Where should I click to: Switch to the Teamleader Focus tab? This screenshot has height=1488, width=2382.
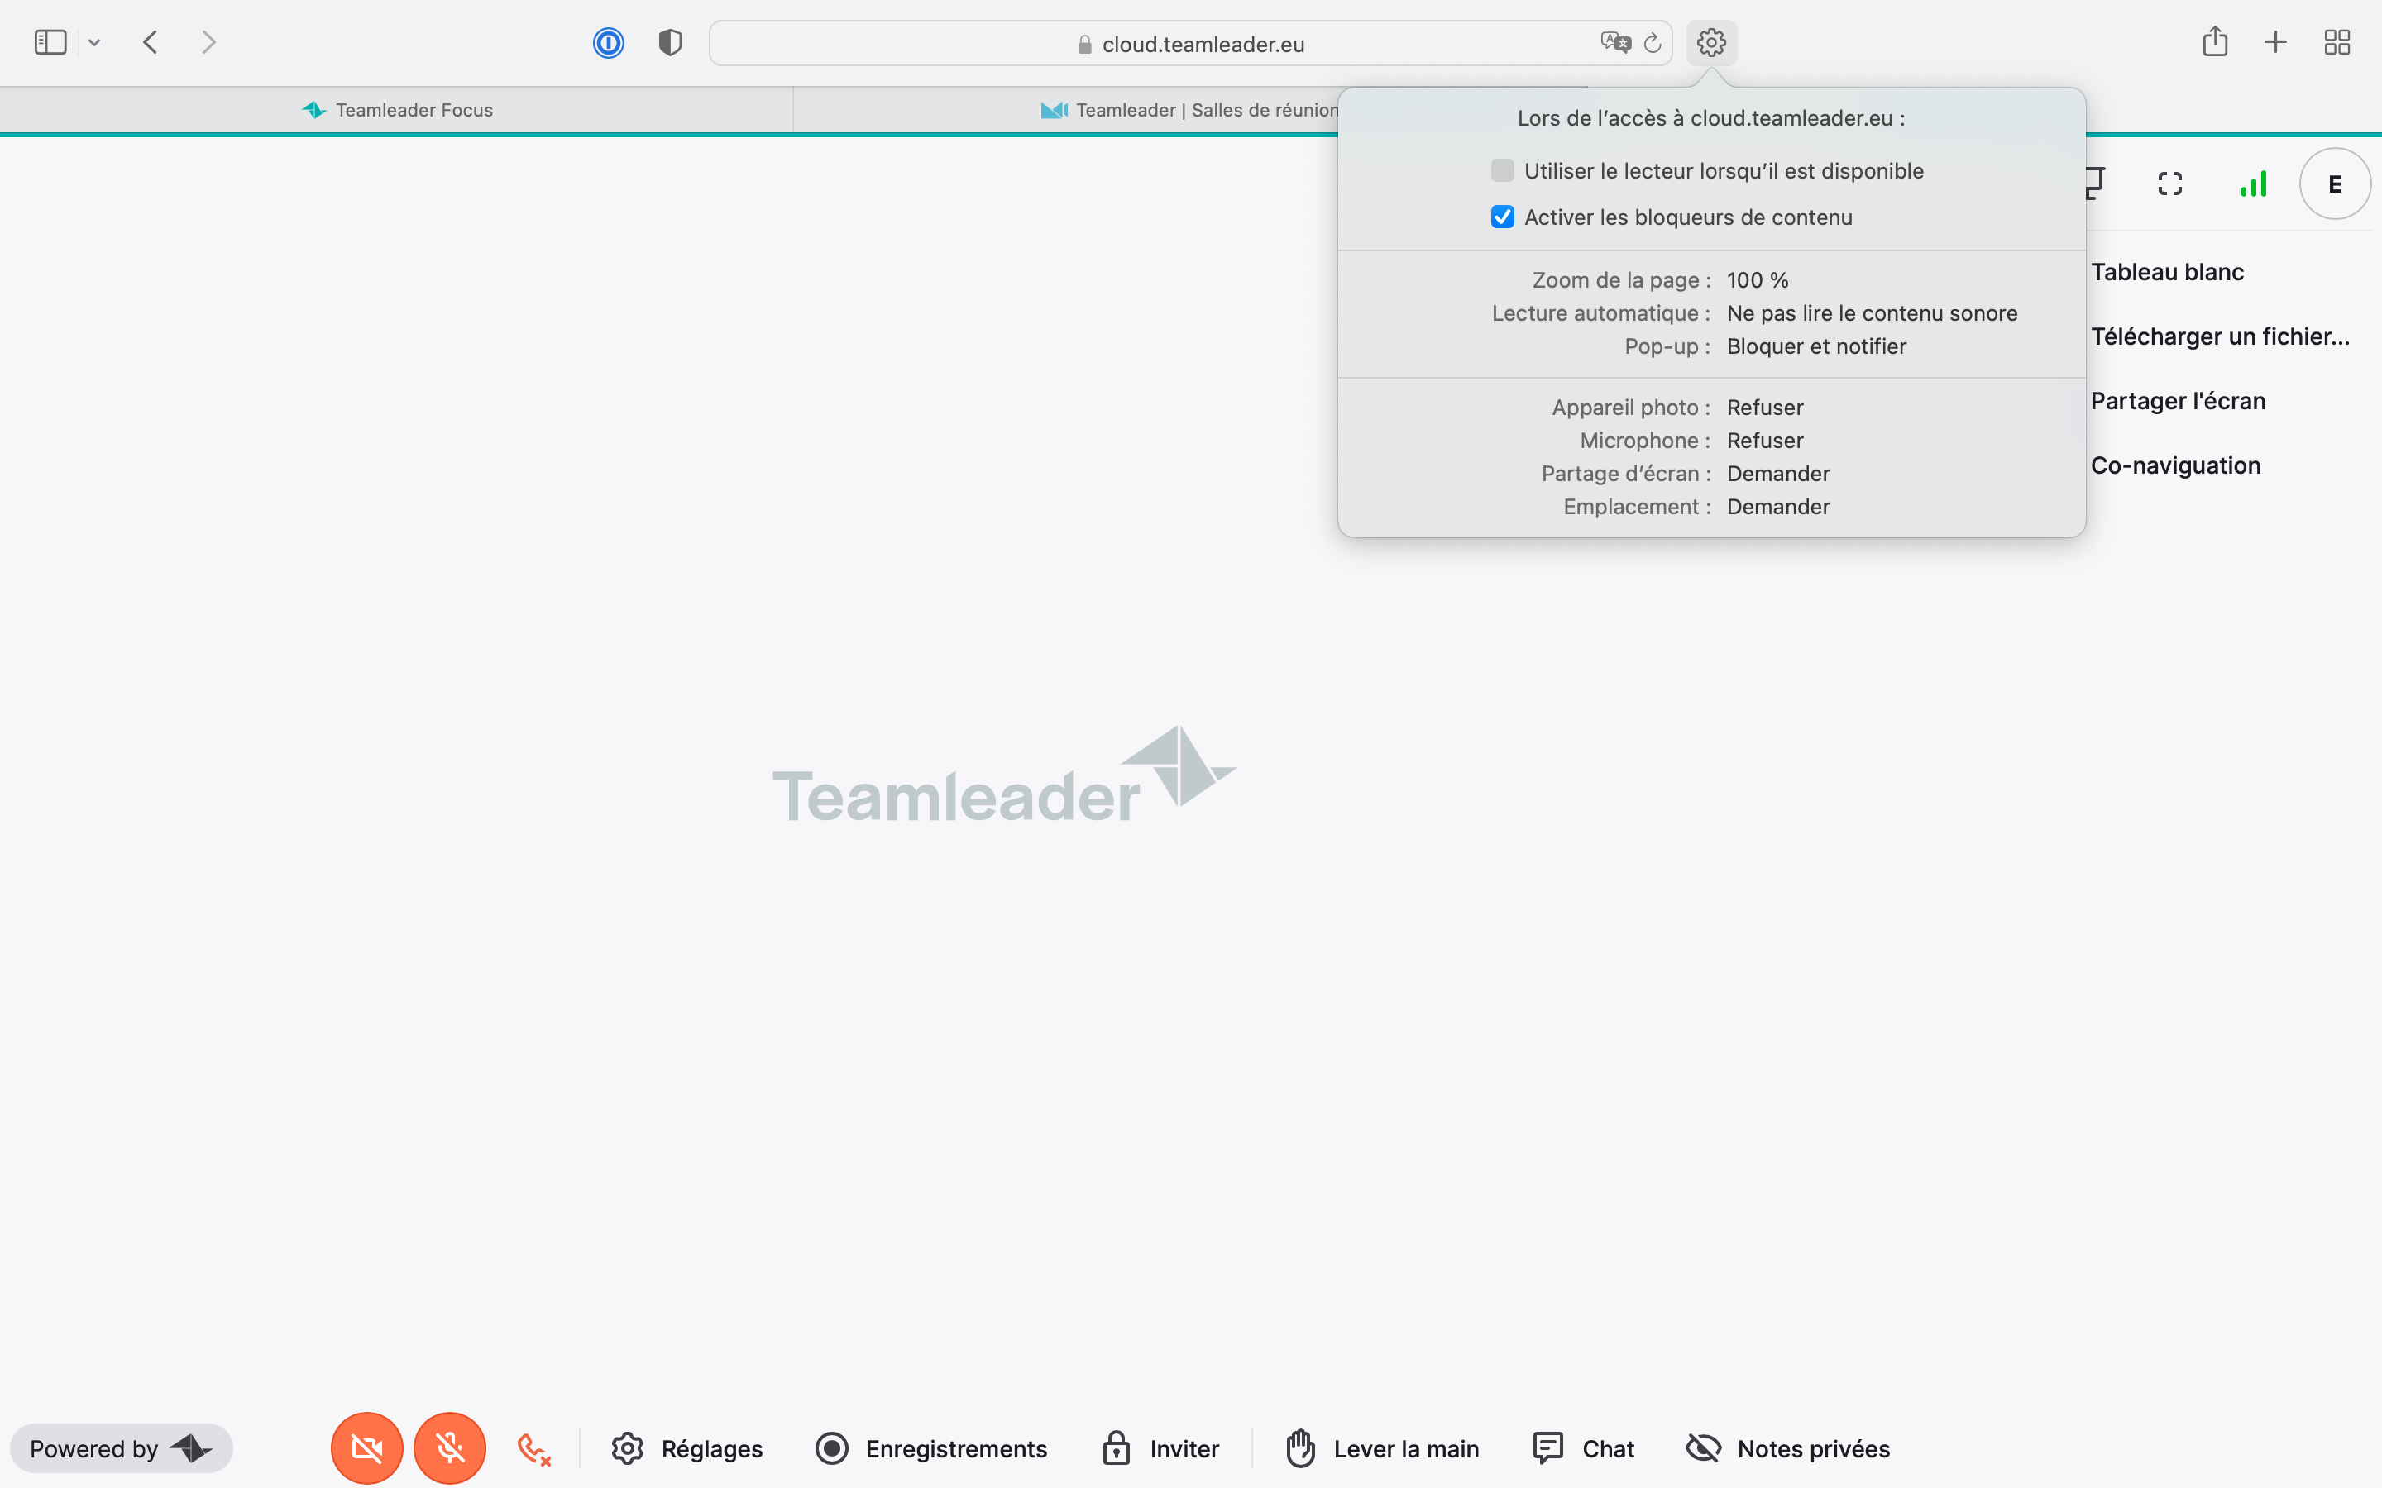click(397, 110)
